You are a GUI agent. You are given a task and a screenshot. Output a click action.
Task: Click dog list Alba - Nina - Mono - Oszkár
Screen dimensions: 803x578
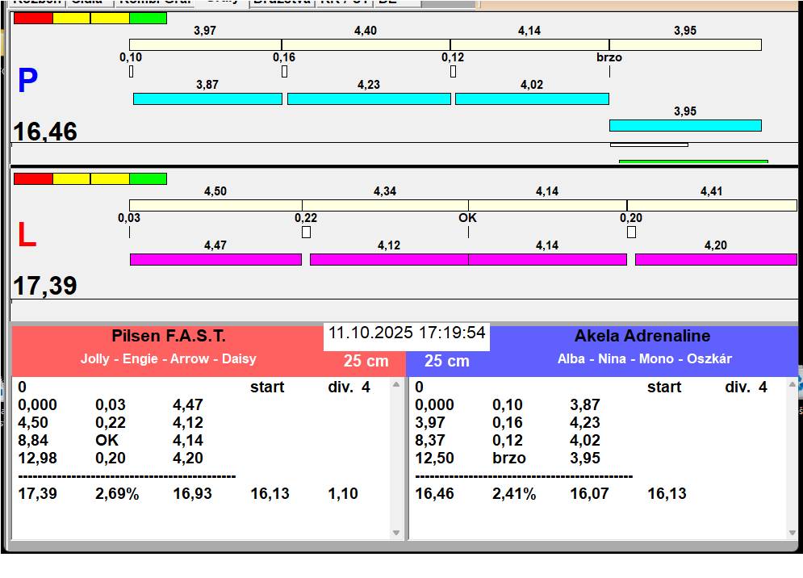click(x=644, y=358)
